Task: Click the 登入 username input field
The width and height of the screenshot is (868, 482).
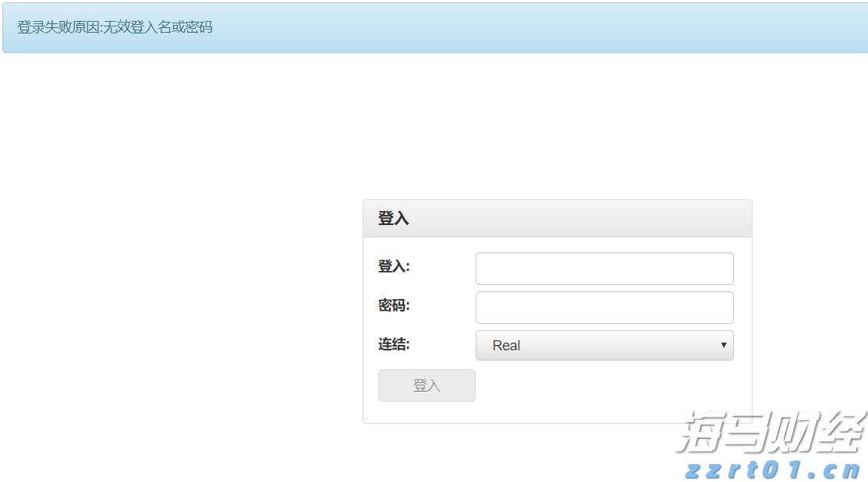Action: [604, 269]
